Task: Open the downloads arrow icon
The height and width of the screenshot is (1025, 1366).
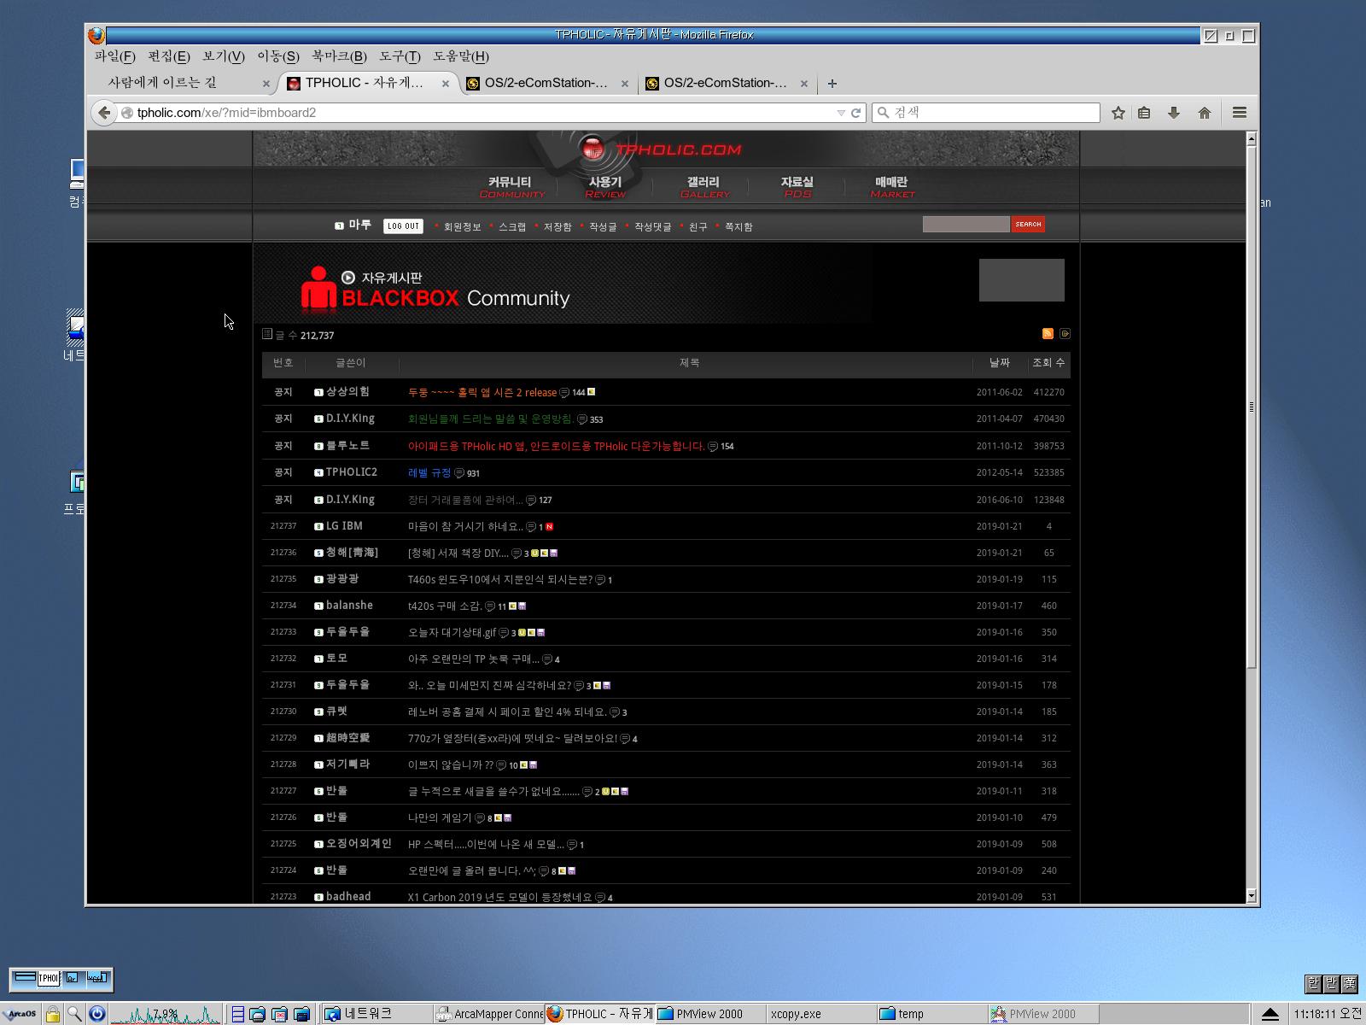Action: (1174, 113)
